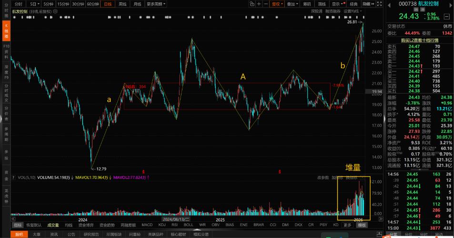
Task: Open 多周期 in left sidebar
Action: click(x=6, y=134)
